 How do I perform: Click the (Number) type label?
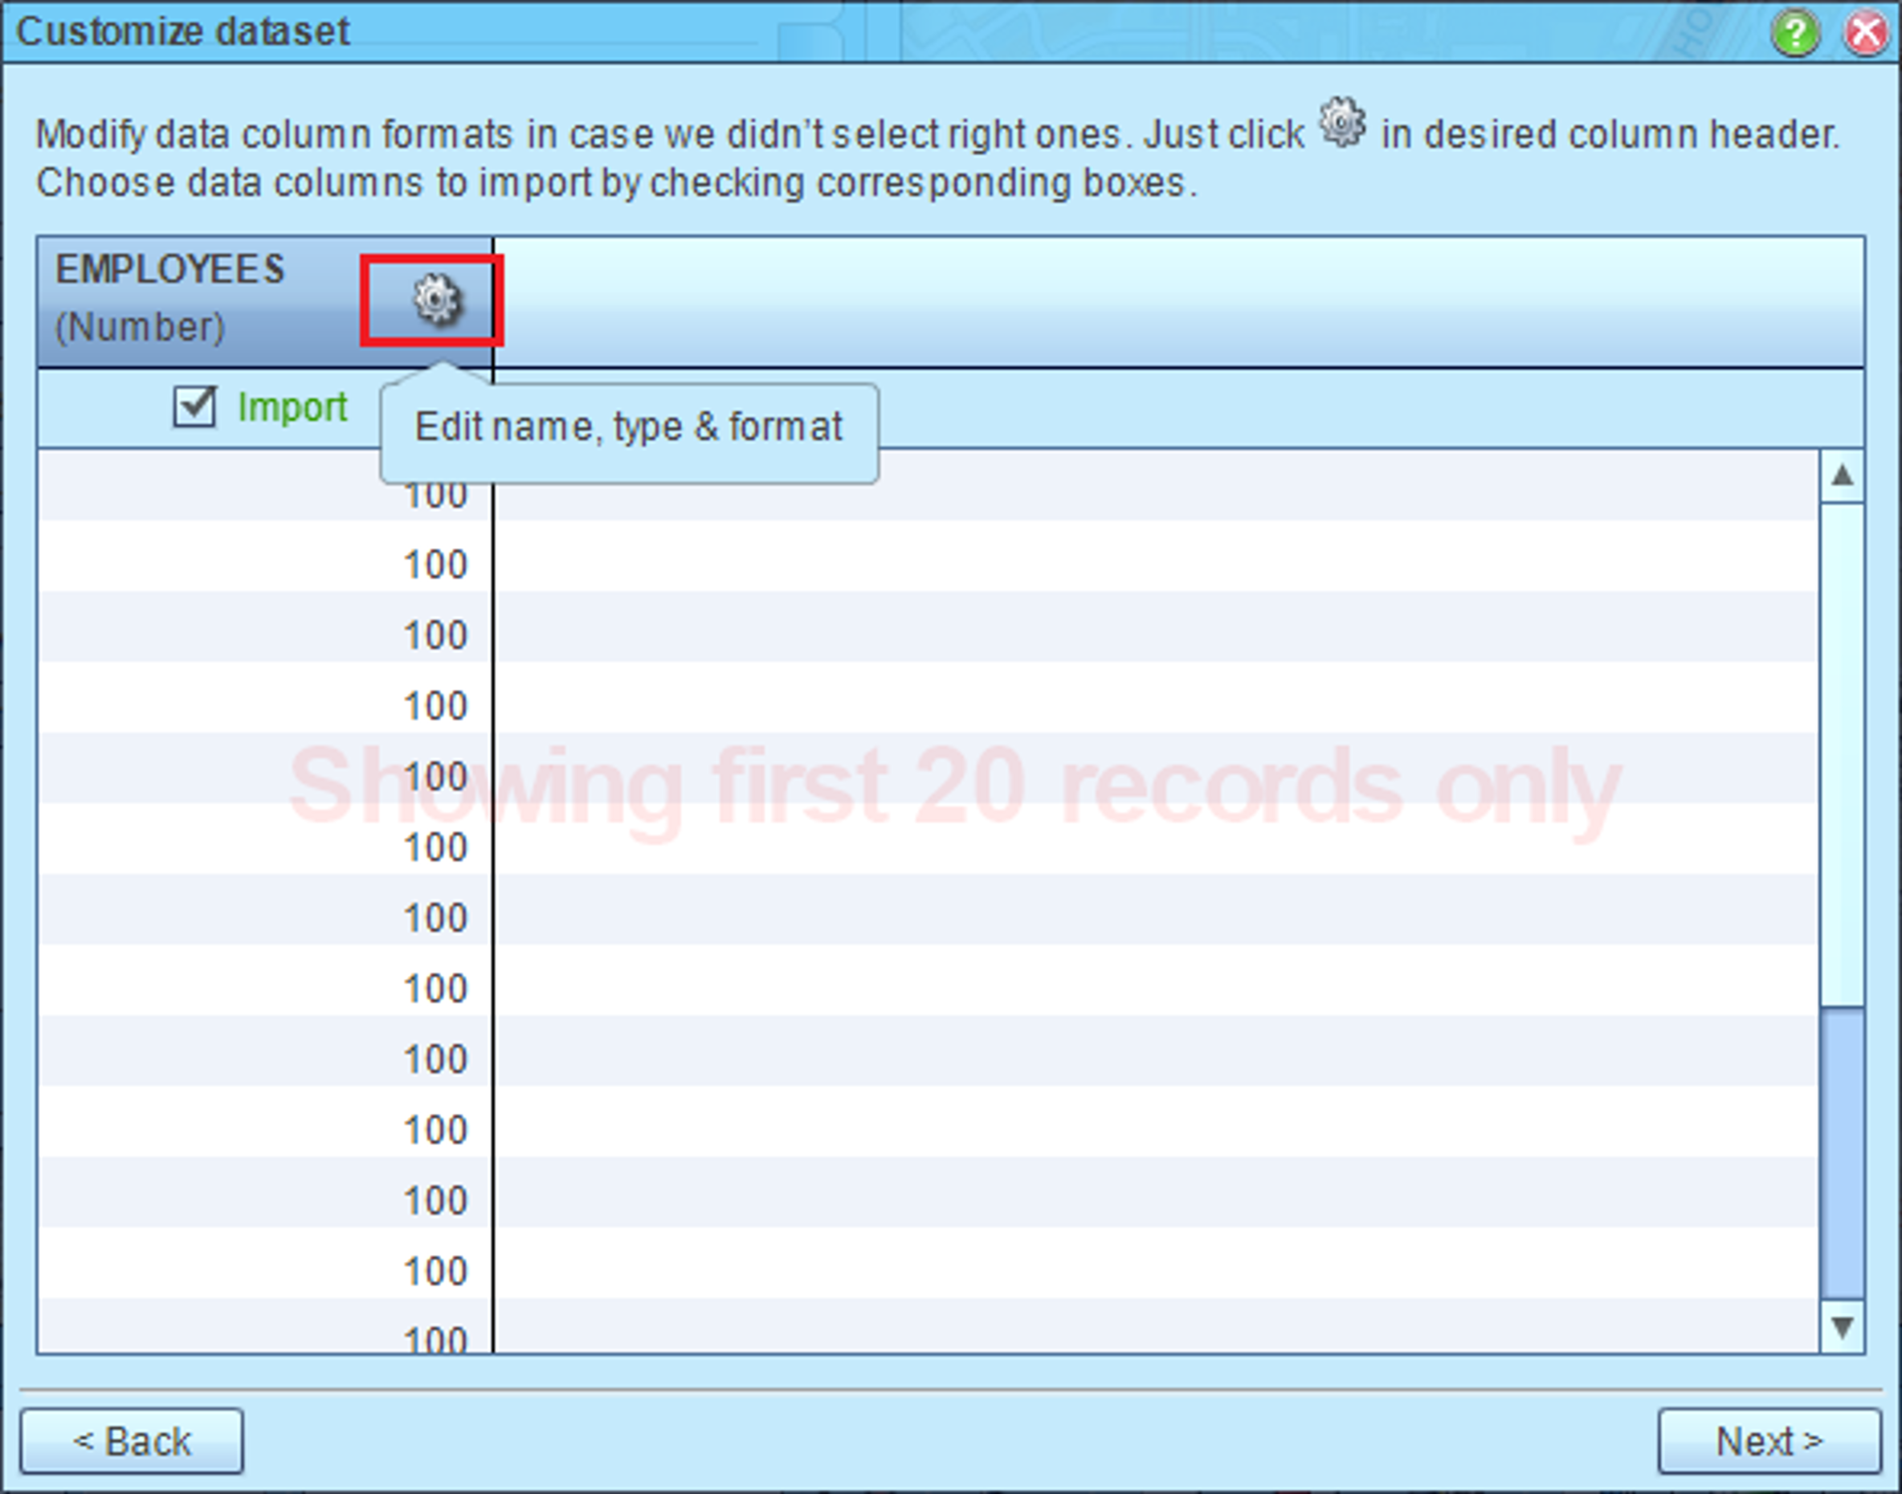click(x=140, y=327)
